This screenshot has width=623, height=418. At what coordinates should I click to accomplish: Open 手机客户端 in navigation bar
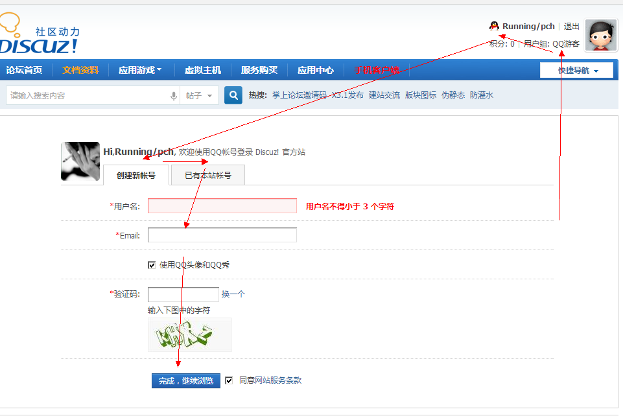pos(377,71)
